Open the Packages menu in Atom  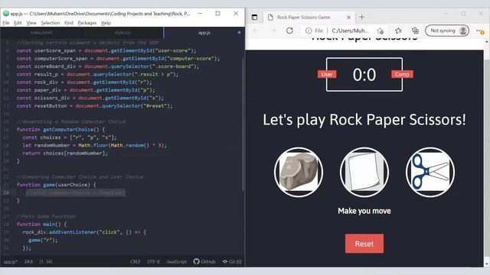pos(87,23)
